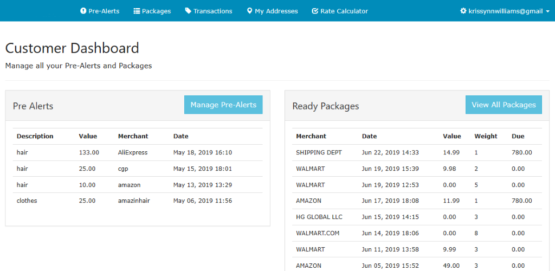Image resolution: width=555 pixels, height=271 pixels.
Task: Click the Merchant header in Ready Packages
Action: [x=311, y=137]
